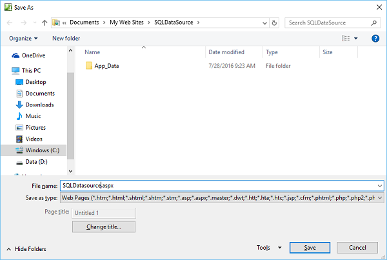Click the Refresh icon in address bar

point(275,23)
